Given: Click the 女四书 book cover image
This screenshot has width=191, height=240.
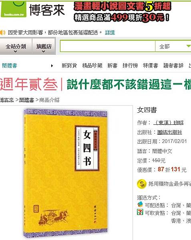Looking at the screenshot, I should tap(65, 173).
